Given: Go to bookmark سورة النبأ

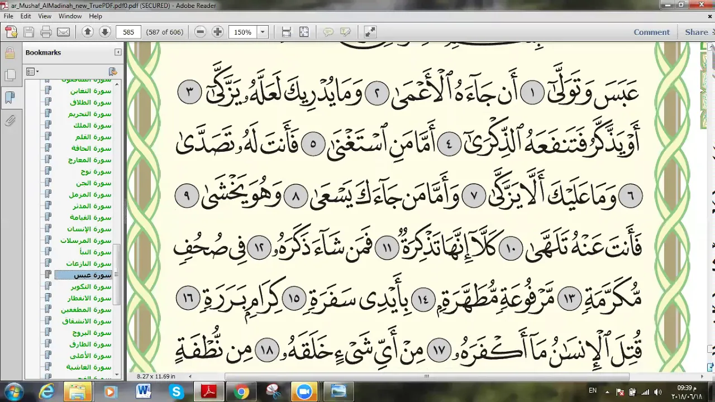Looking at the screenshot, I should pos(96,252).
